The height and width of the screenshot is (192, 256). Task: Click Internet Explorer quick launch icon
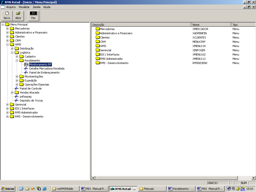pyautogui.click(x=44, y=189)
